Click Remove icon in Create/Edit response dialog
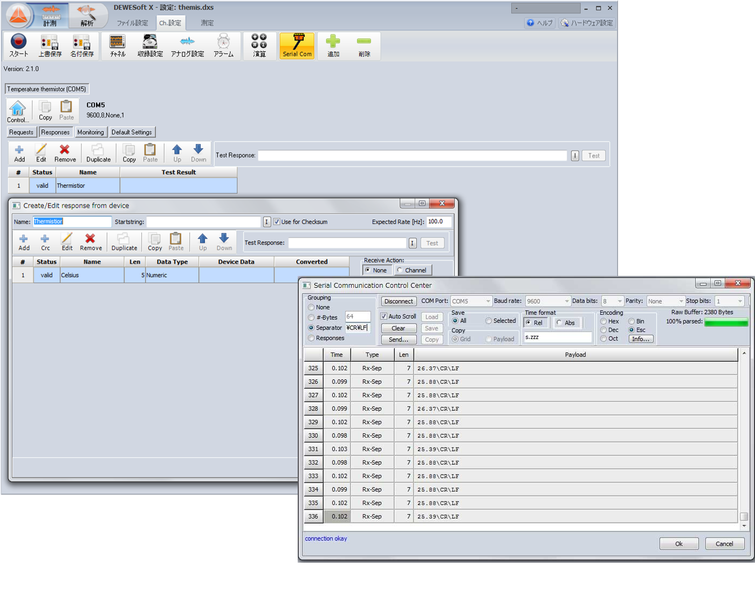 (x=91, y=242)
